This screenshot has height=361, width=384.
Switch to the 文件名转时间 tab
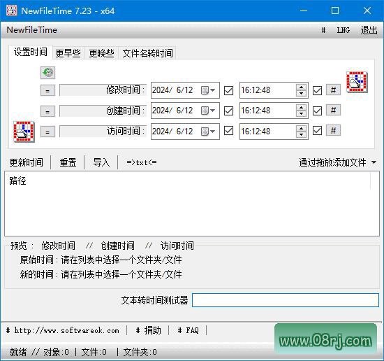148,53
